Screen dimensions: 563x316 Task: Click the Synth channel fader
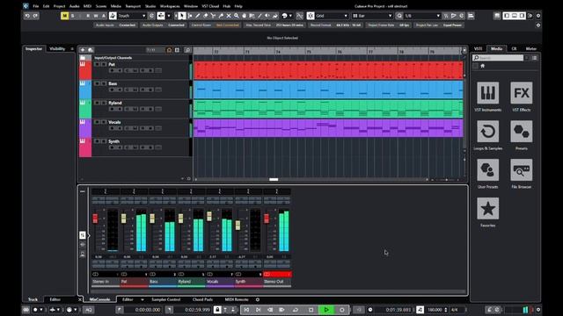(238, 225)
